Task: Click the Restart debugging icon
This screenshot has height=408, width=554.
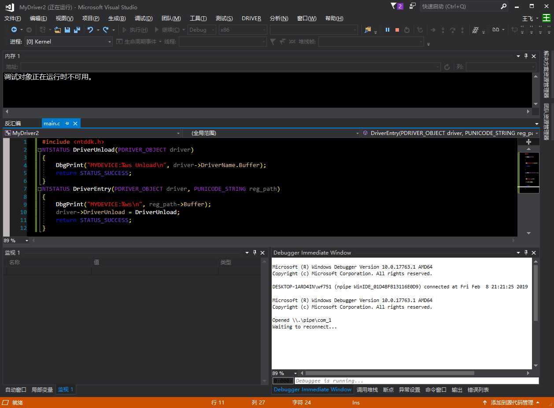Action: click(407, 30)
